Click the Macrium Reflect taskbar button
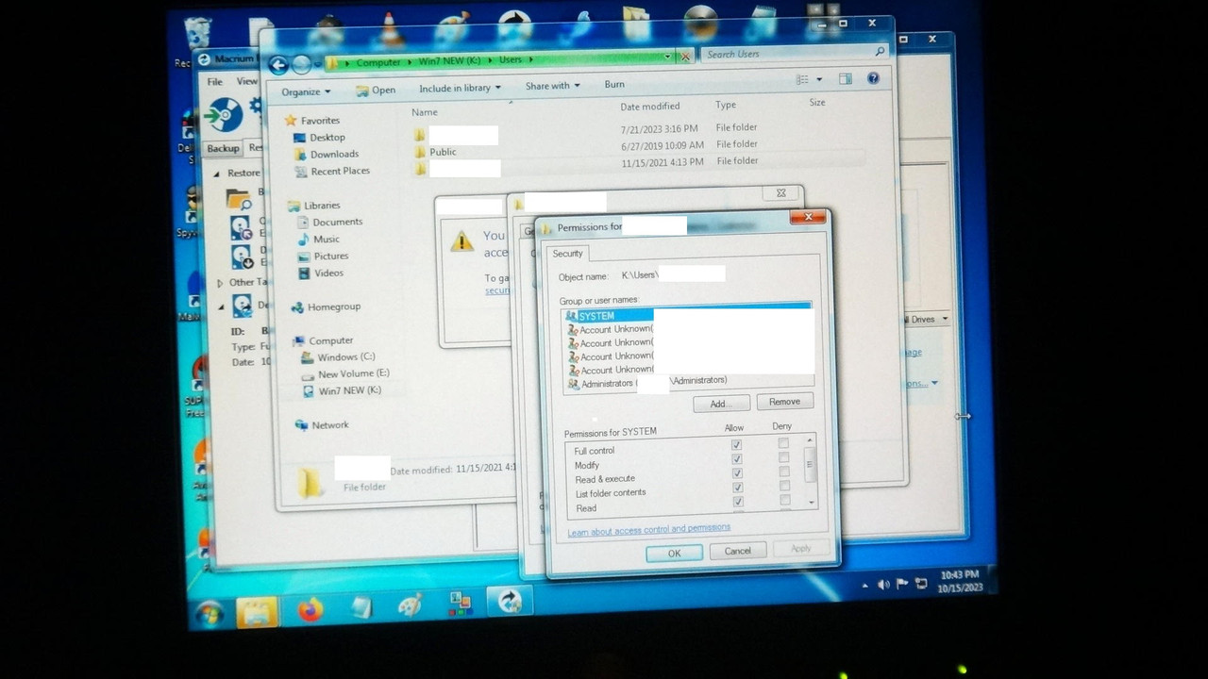This screenshot has height=679, width=1208. [x=510, y=601]
